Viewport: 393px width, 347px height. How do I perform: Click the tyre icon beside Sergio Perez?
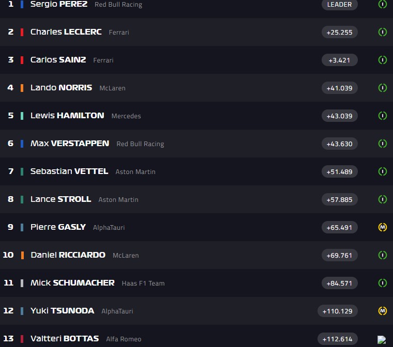tap(383, 4)
